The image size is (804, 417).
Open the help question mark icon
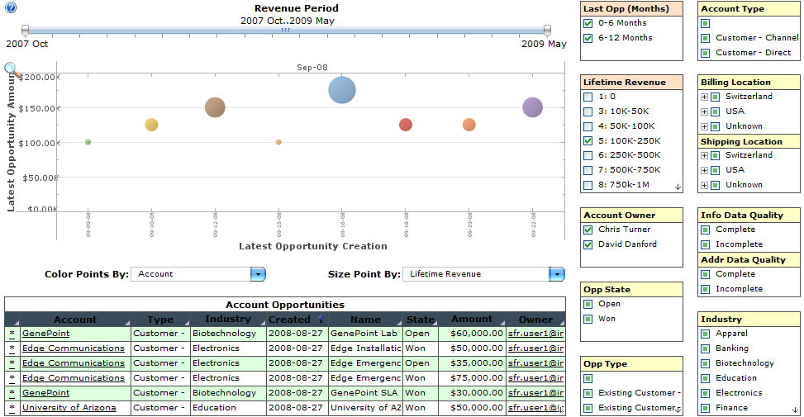[10, 7]
